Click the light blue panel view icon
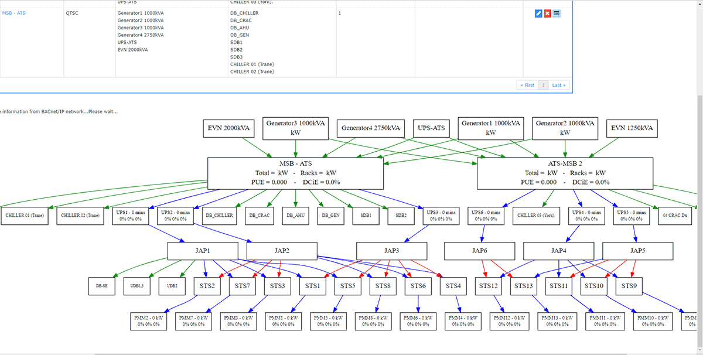This screenshot has width=703, height=355. (x=557, y=13)
